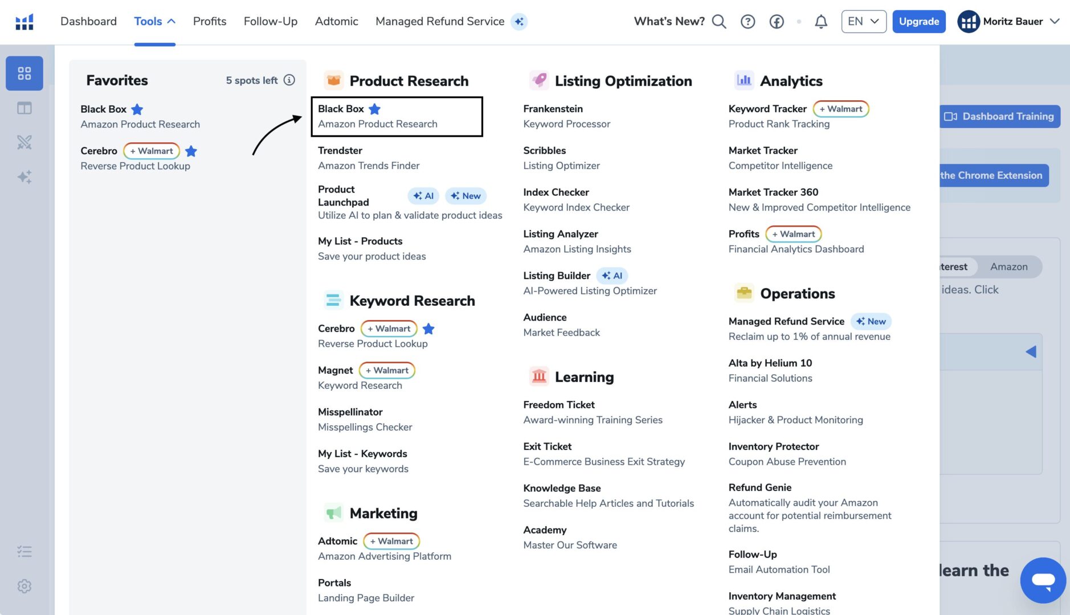The height and width of the screenshot is (615, 1070).
Task: Click the Dashboard Training button
Action: pyautogui.click(x=999, y=116)
